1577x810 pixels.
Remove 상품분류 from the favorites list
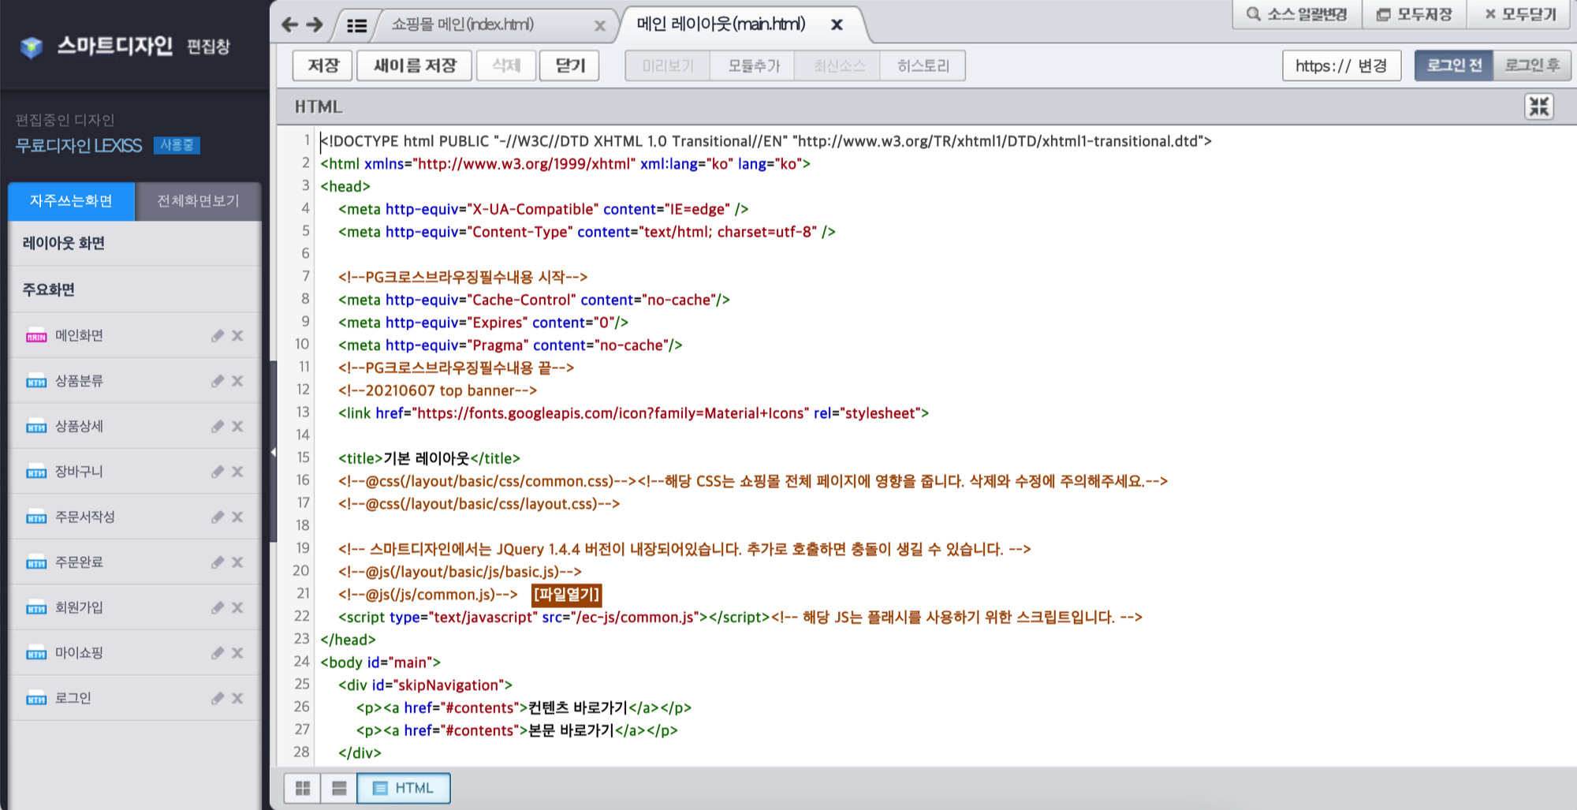237,381
